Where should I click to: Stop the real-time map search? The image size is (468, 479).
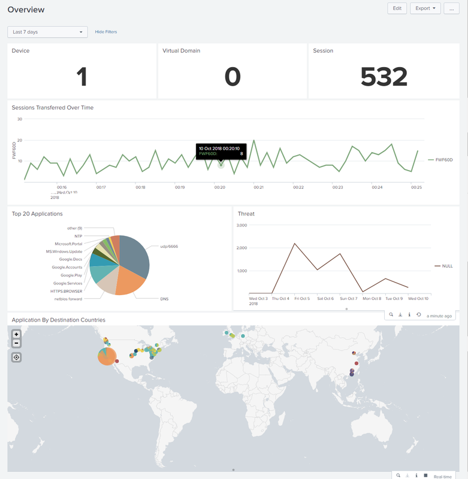pyautogui.click(x=425, y=475)
